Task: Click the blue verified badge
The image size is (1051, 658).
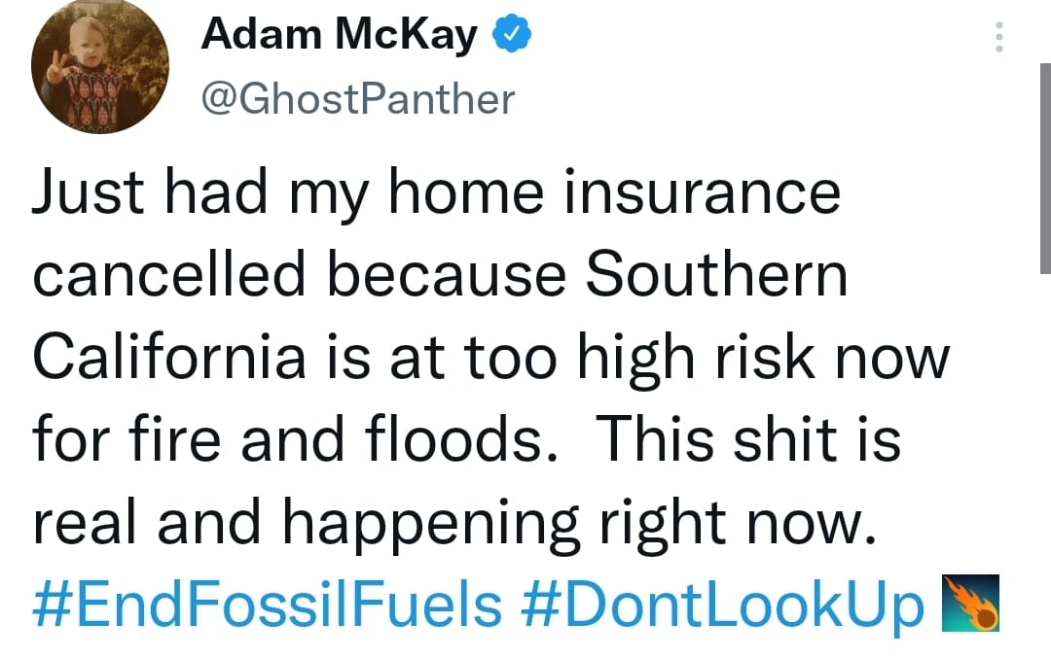Action: (x=513, y=36)
